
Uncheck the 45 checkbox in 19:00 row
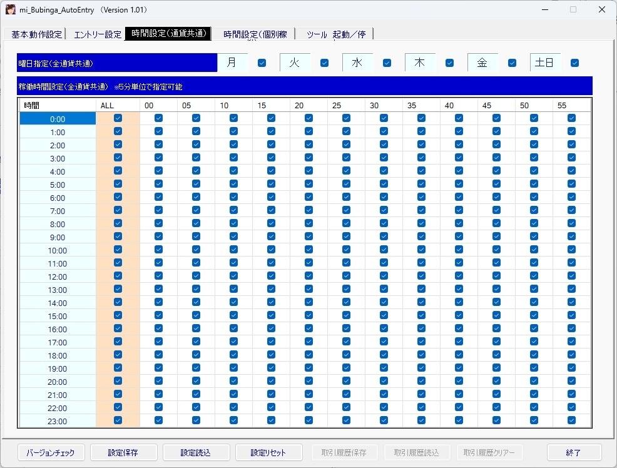click(x=497, y=368)
